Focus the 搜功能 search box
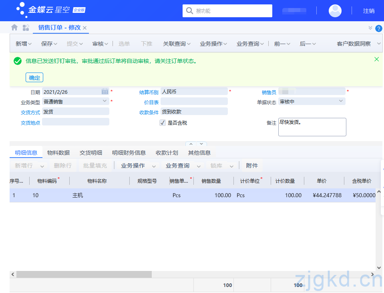This screenshot has width=384, height=293. point(227,11)
